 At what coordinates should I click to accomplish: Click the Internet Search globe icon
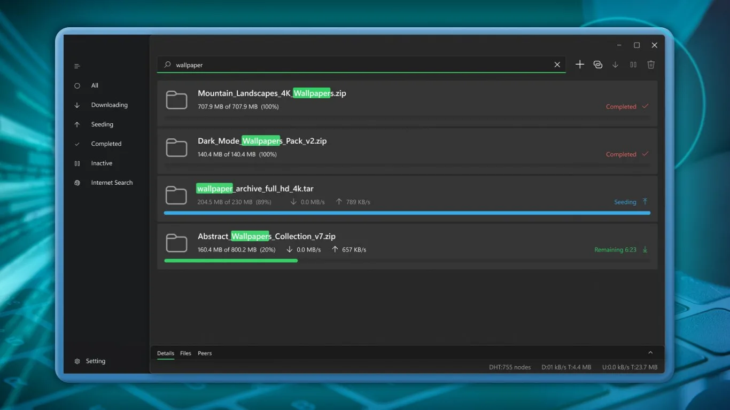pos(77,183)
